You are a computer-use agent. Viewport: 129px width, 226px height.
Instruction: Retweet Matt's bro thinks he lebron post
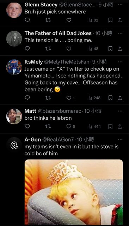[x=48, y=126]
